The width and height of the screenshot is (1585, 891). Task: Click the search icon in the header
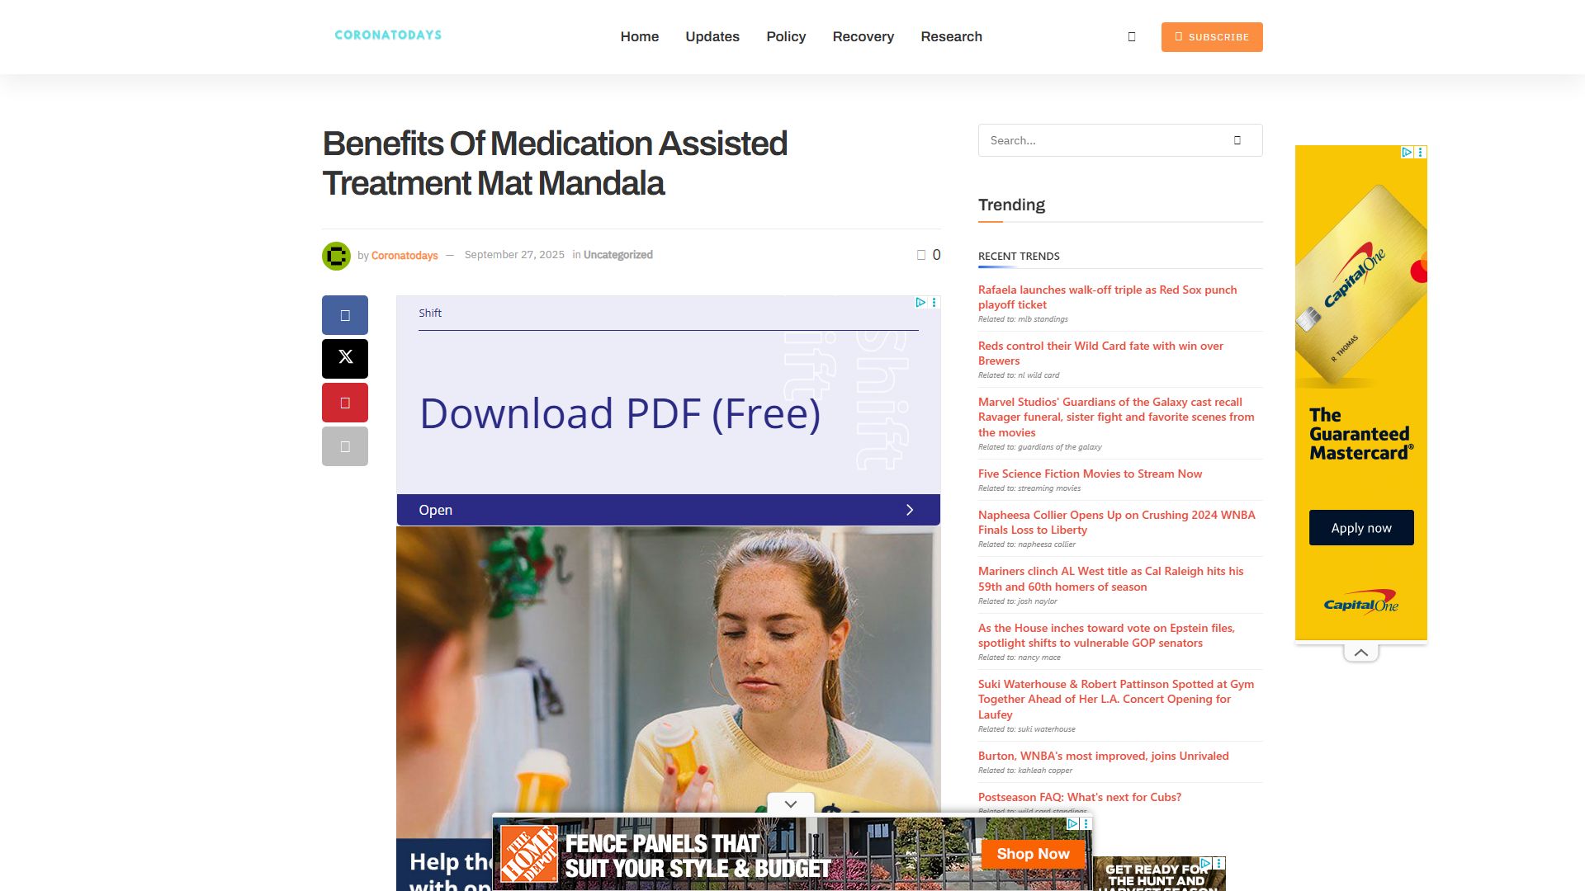(x=1132, y=36)
